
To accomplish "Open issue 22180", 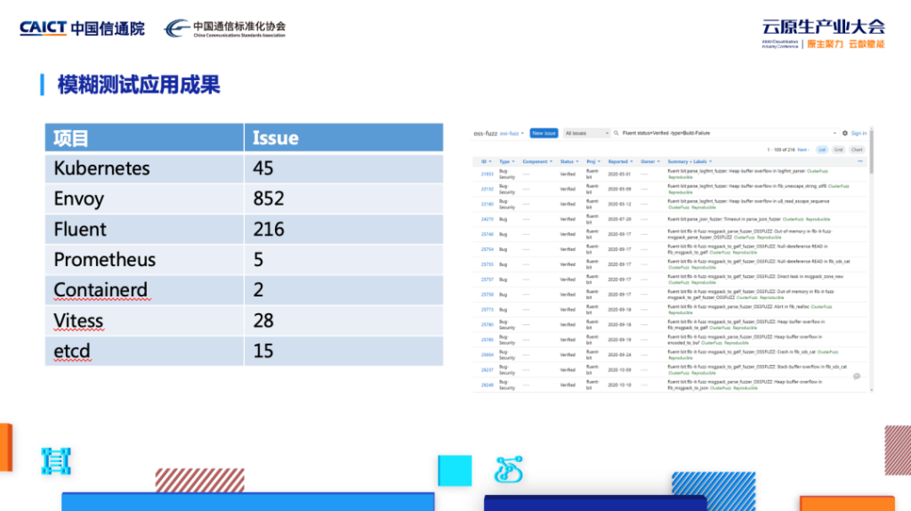I will point(487,204).
